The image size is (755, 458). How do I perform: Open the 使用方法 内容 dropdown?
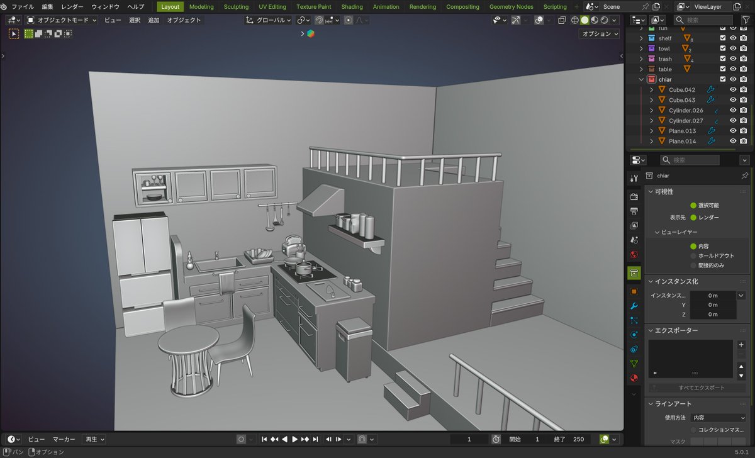tap(718, 418)
